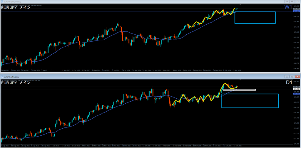The height and width of the screenshot is (148, 301).
Task: Click the Weekly chart window icon
Action: coord(2,1)
